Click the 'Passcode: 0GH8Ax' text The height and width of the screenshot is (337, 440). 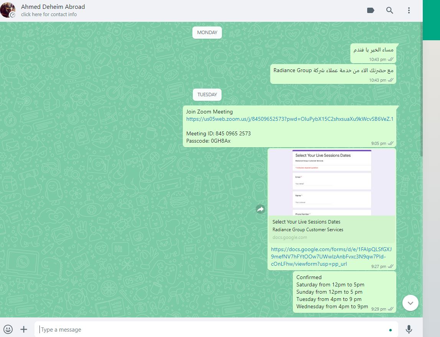point(208,141)
